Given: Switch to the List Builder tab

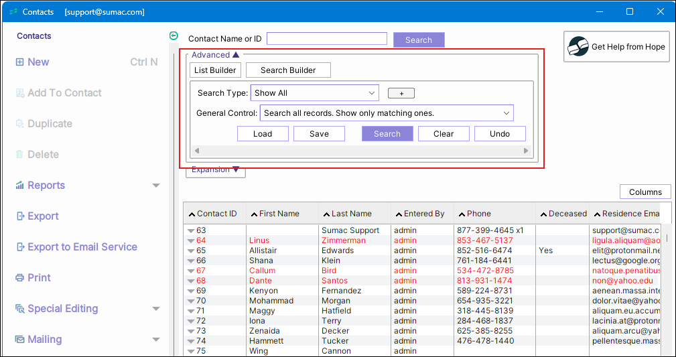Looking at the screenshot, I should pyautogui.click(x=214, y=70).
